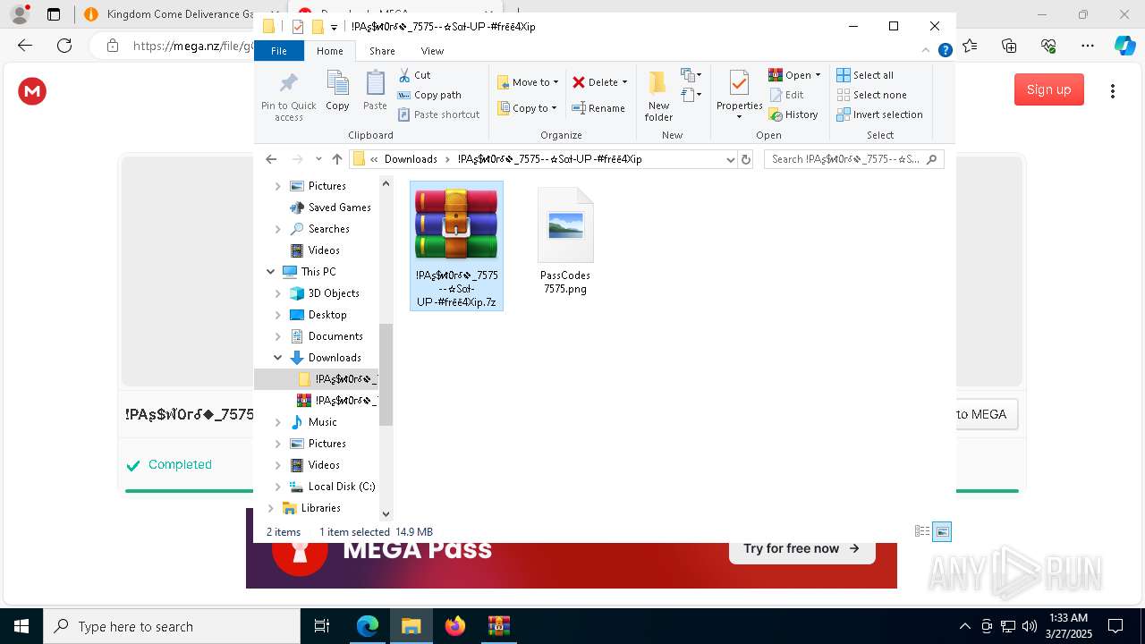Expand Libraries tree node
This screenshot has width=1145, height=644.
270,508
